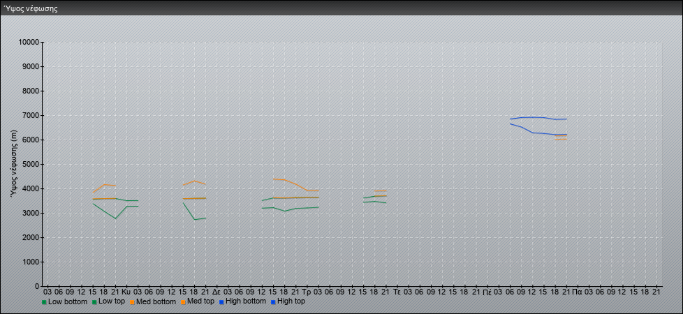The image size is (683, 314).
Task: Click the vertical axis title Ύψος νέφωσης (m)
Action: [x=15, y=163]
